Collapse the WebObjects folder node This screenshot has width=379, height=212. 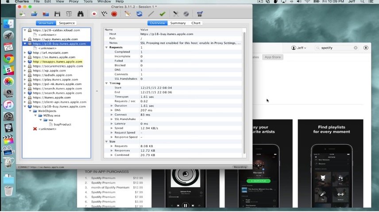tap(30, 111)
